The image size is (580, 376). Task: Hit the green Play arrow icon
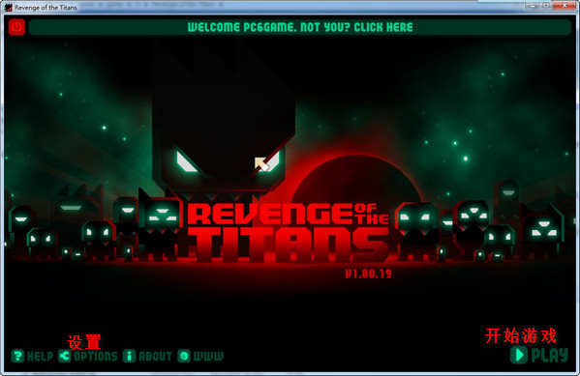[519, 355]
